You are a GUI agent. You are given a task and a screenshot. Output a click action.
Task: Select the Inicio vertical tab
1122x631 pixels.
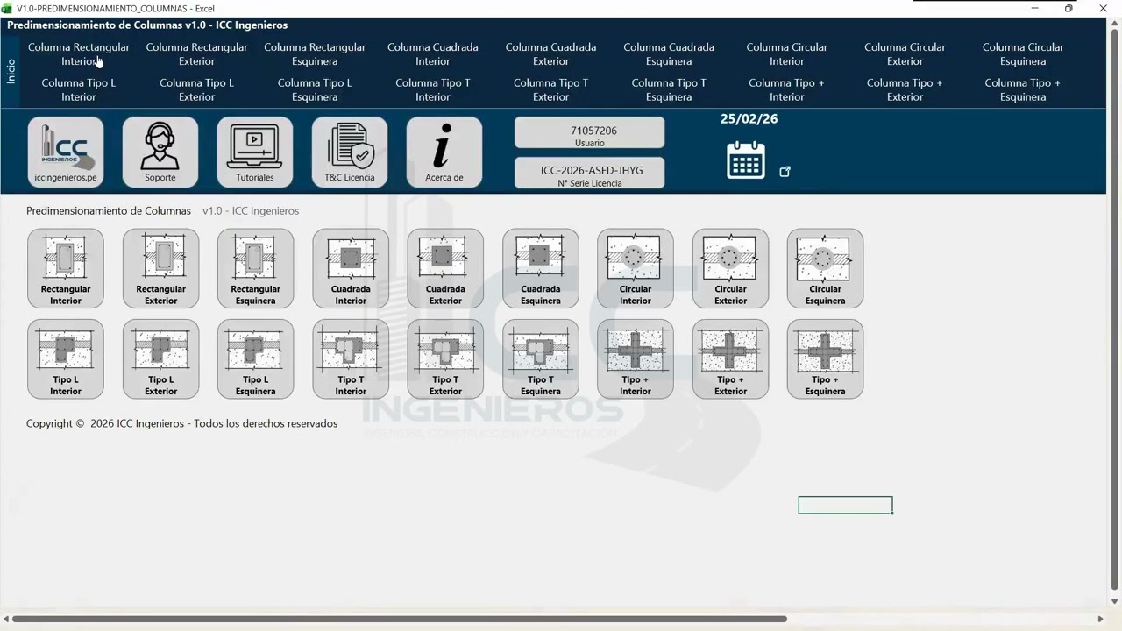(x=11, y=71)
